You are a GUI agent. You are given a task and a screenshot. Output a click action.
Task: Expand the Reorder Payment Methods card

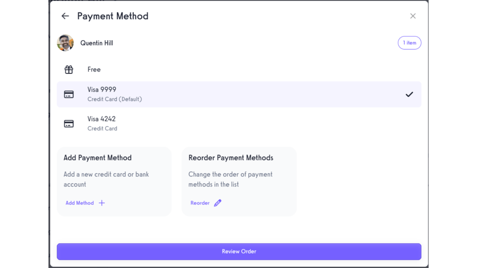[x=239, y=181]
